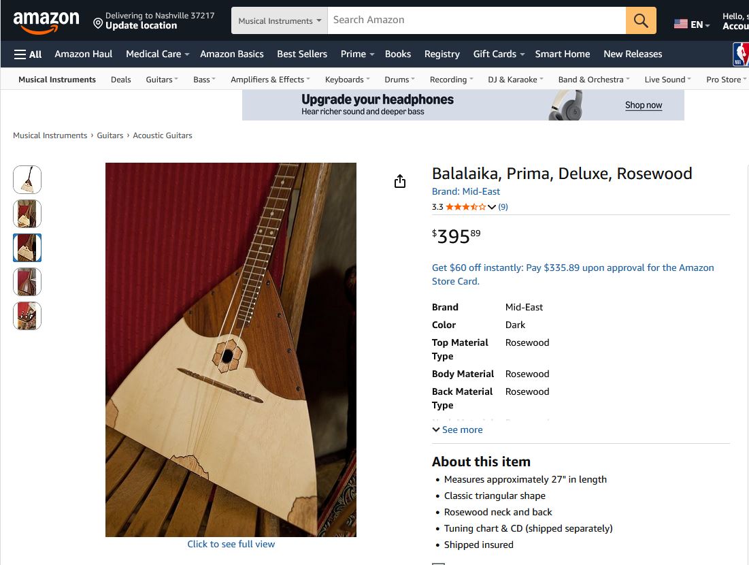Open the Musical Instruments search category dropdown
The image size is (749, 565).
point(280,21)
